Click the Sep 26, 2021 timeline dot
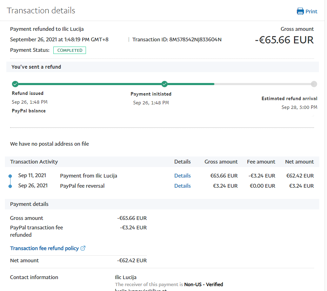Viewport: 327px width, 291px height. tap(10, 186)
